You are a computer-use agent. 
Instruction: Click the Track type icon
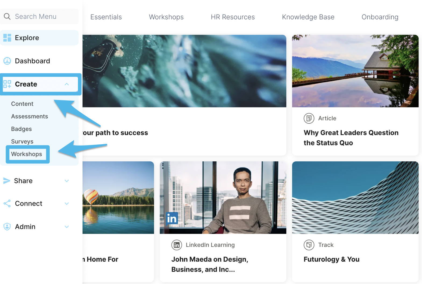point(309,245)
